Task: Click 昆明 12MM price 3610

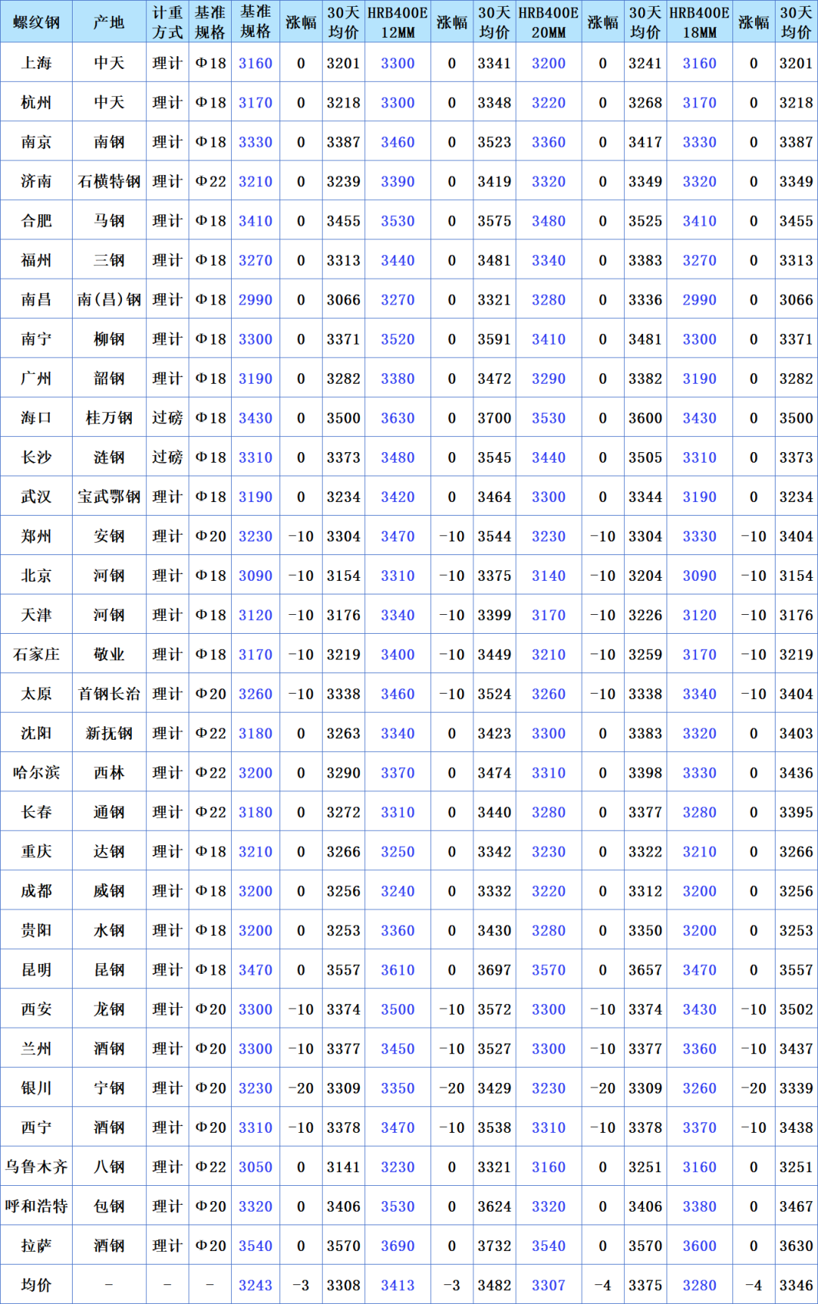Action: (398, 970)
